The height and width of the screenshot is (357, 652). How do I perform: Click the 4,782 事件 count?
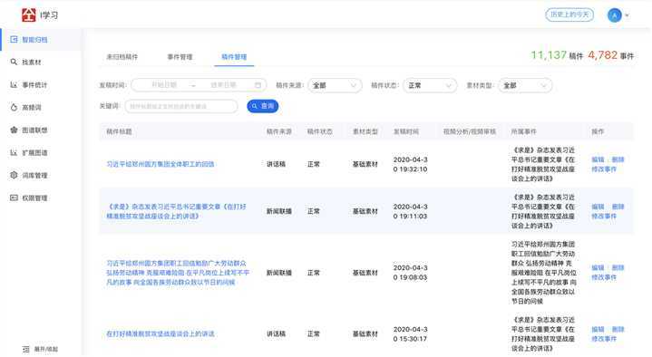click(611, 55)
